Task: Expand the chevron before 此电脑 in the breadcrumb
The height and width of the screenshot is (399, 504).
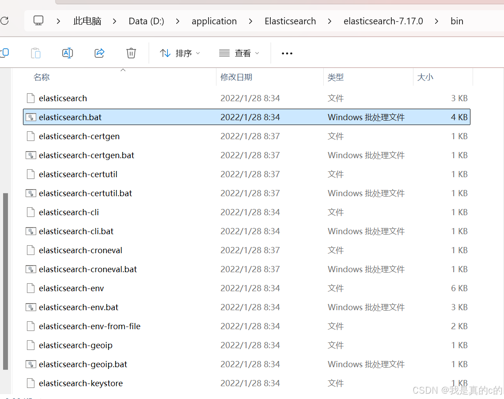Action: pyautogui.click(x=58, y=21)
